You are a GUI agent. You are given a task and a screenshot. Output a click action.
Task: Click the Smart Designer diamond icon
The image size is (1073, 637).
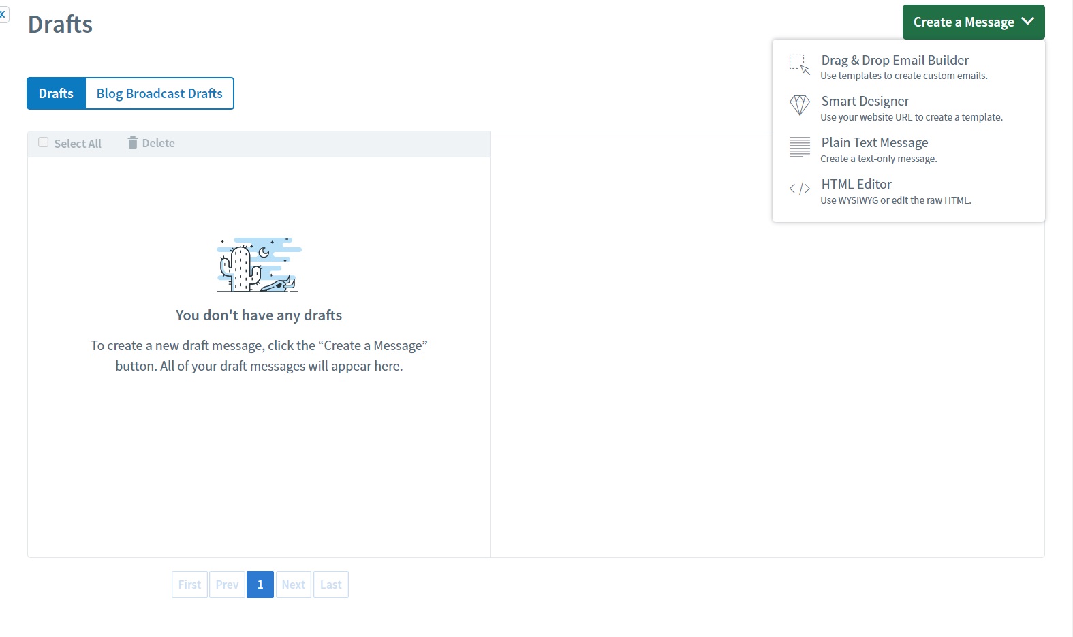799,105
